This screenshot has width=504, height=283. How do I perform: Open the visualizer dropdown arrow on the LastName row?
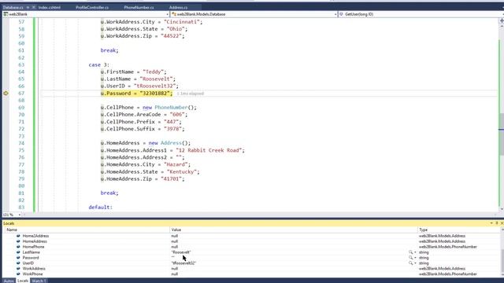tap(415, 252)
